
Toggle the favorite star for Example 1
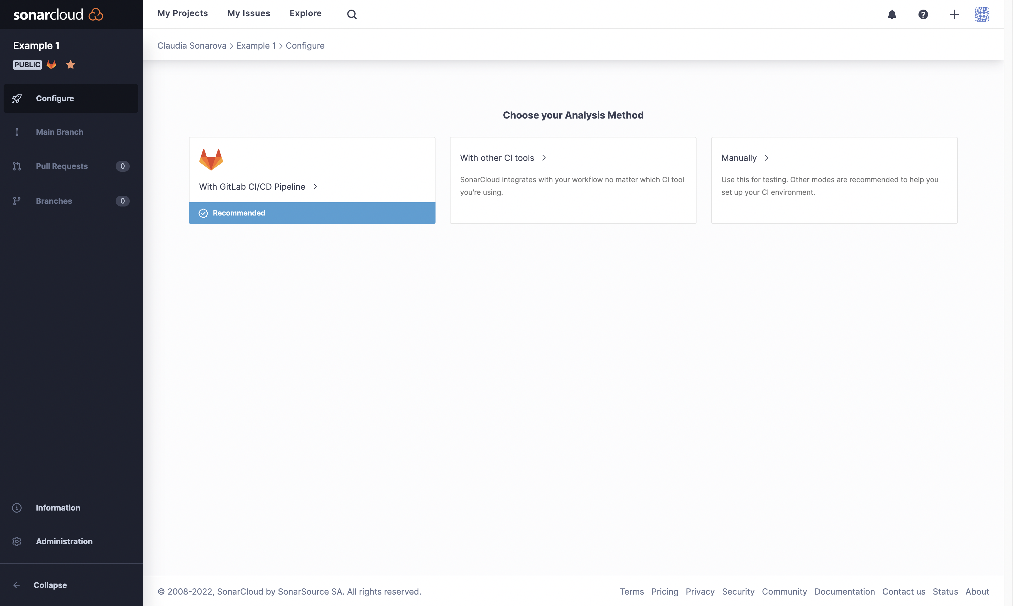coord(71,65)
